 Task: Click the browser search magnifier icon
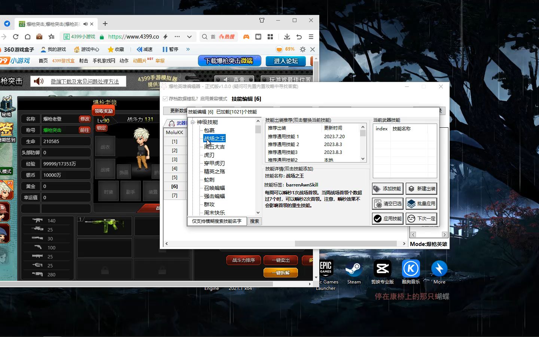coord(204,37)
